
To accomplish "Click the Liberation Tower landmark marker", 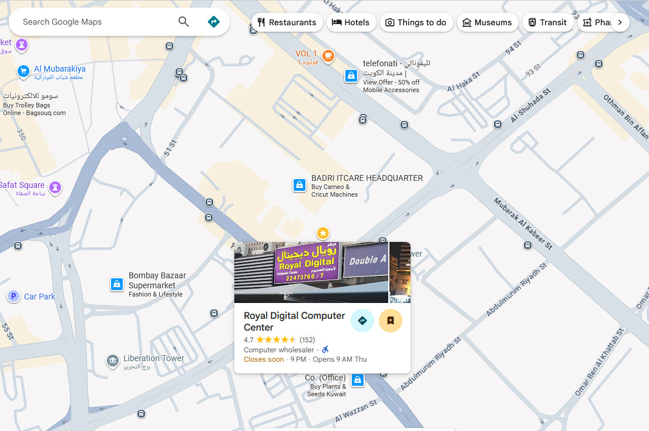I will [113, 361].
